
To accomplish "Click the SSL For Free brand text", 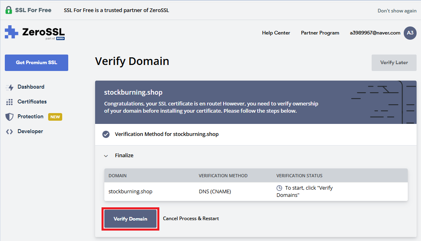I will (x=33, y=10).
